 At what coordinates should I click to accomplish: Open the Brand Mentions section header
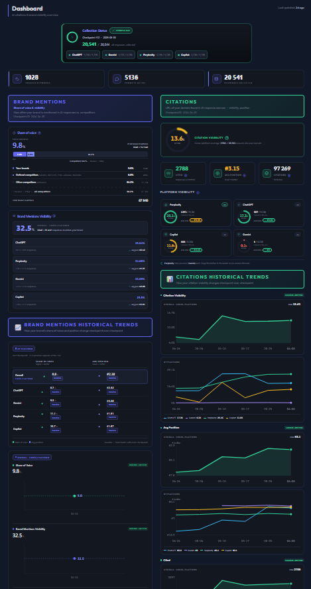(80, 108)
